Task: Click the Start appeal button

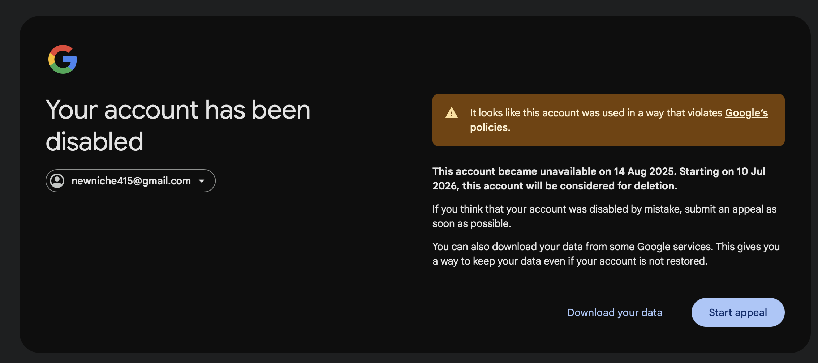Action: click(738, 312)
